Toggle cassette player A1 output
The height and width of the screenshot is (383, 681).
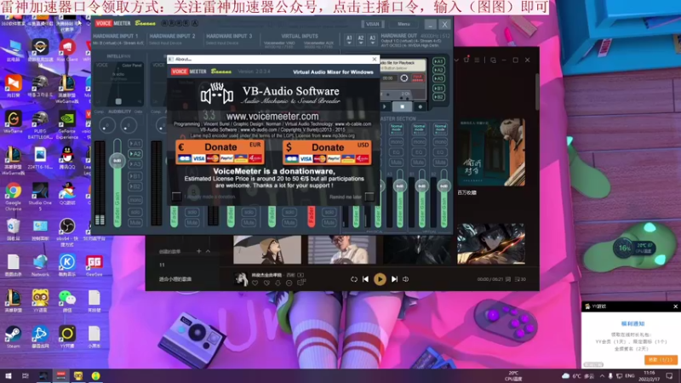pyautogui.click(x=438, y=61)
